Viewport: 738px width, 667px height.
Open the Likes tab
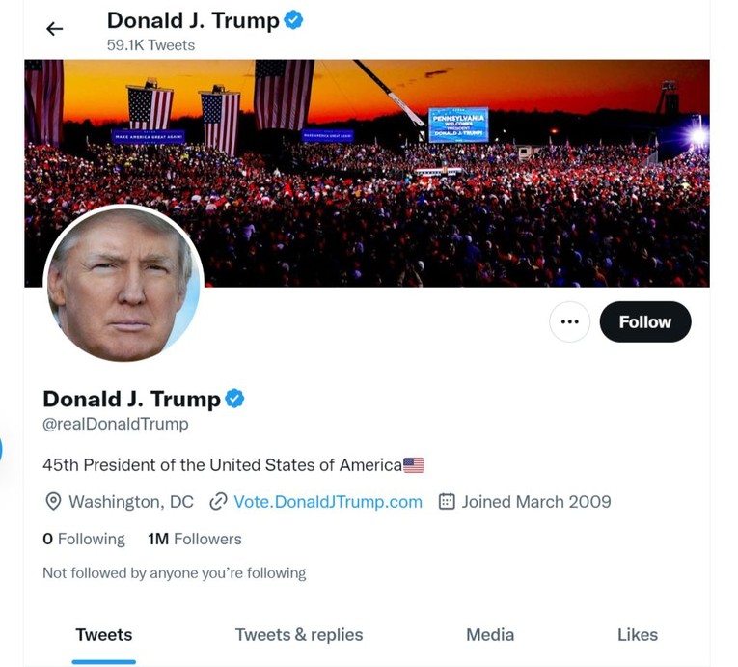click(638, 634)
